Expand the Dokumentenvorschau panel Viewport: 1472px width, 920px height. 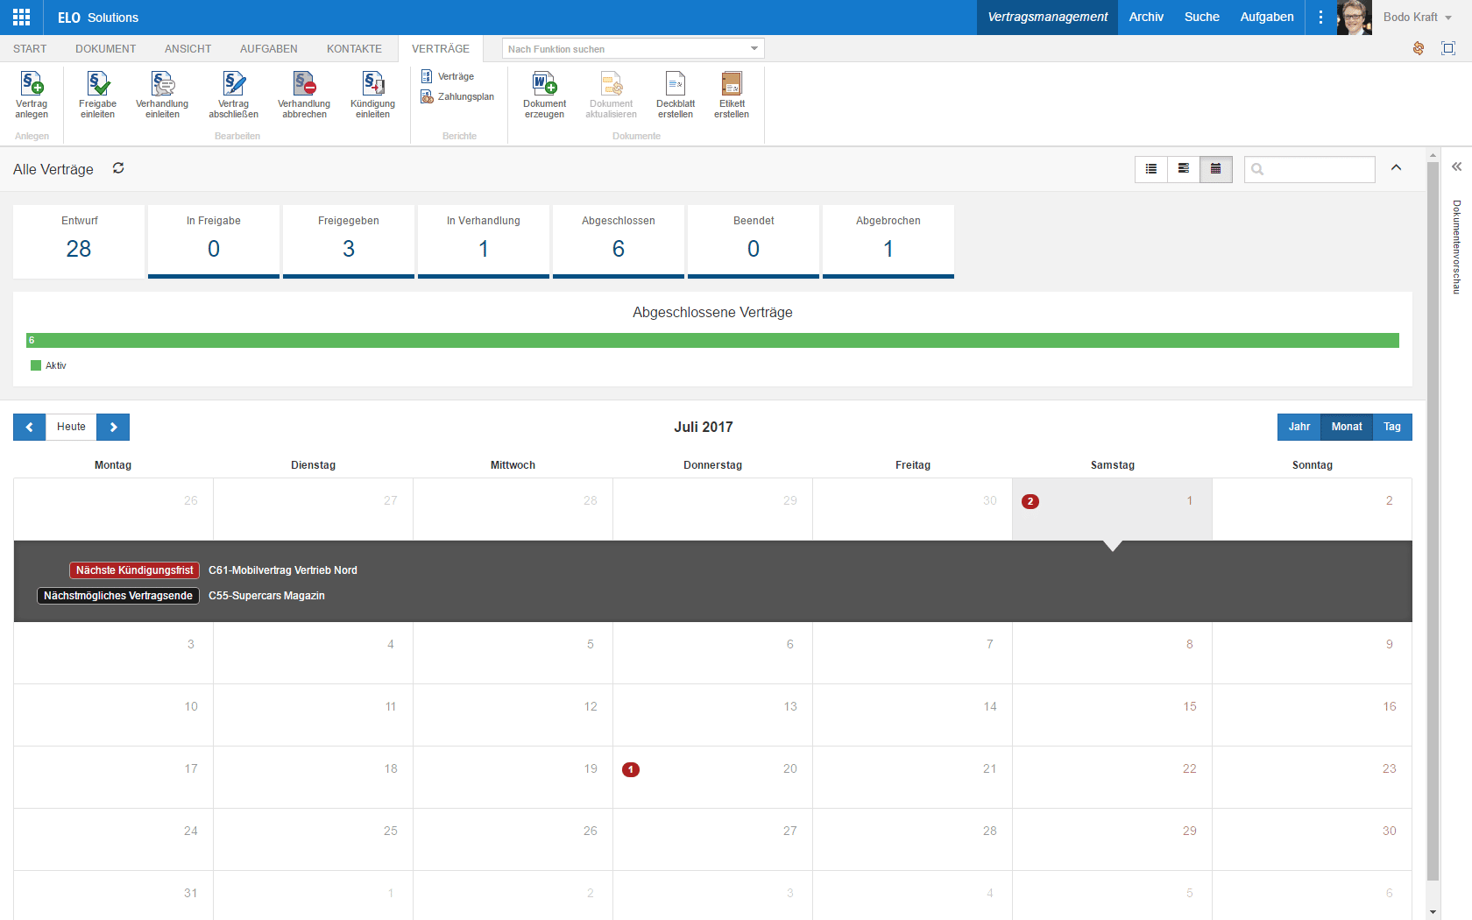(x=1456, y=166)
